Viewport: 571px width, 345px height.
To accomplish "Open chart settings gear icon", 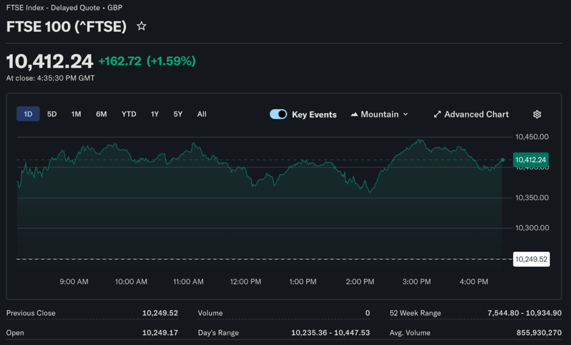I will click(x=537, y=114).
